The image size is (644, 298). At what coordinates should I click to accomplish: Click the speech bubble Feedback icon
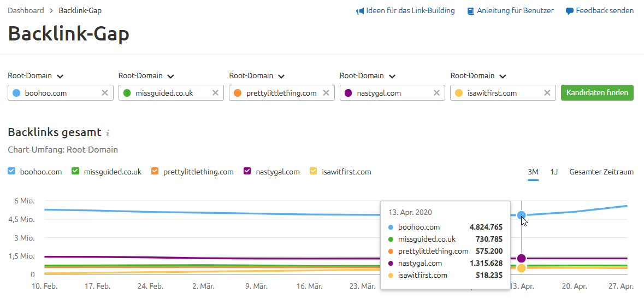coord(569,11)
